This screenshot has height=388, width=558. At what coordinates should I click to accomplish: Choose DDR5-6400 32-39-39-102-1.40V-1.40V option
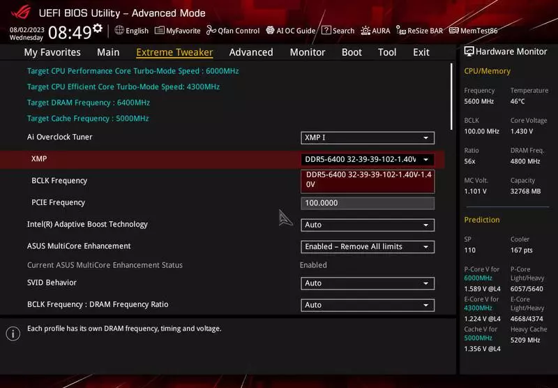pos(368,180)
